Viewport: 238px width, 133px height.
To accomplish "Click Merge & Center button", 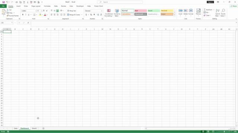I will coord(74,15).
